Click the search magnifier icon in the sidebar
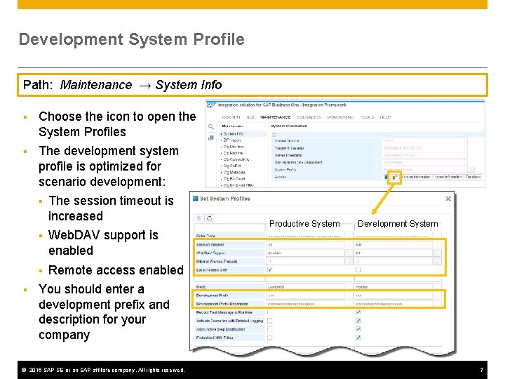 [x=210, y=126]
